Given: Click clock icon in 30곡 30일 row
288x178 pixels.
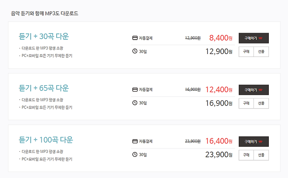Looking at the screenshot, I should 135,51.
